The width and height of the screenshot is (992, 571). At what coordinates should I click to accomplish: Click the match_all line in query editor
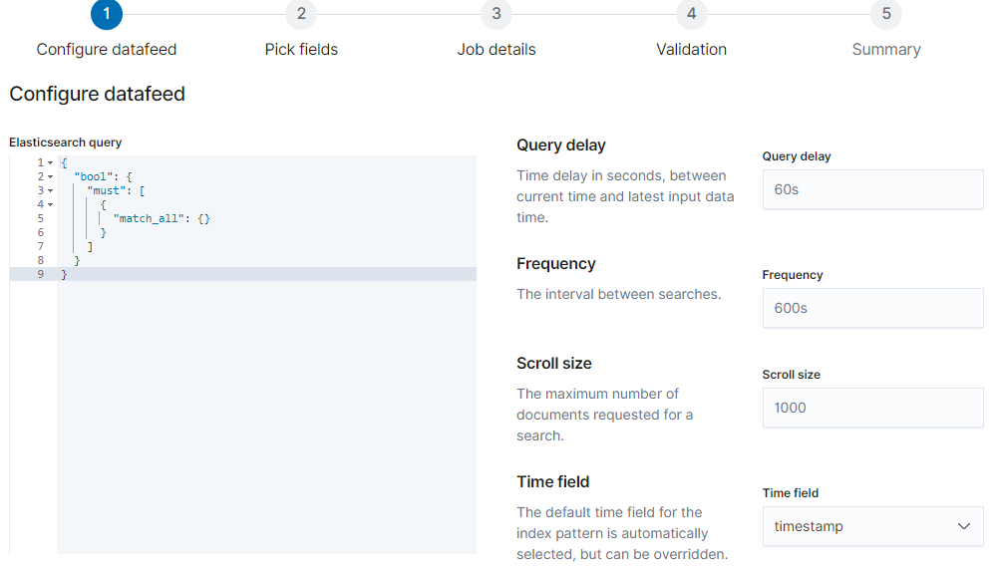tap(162, 218)
